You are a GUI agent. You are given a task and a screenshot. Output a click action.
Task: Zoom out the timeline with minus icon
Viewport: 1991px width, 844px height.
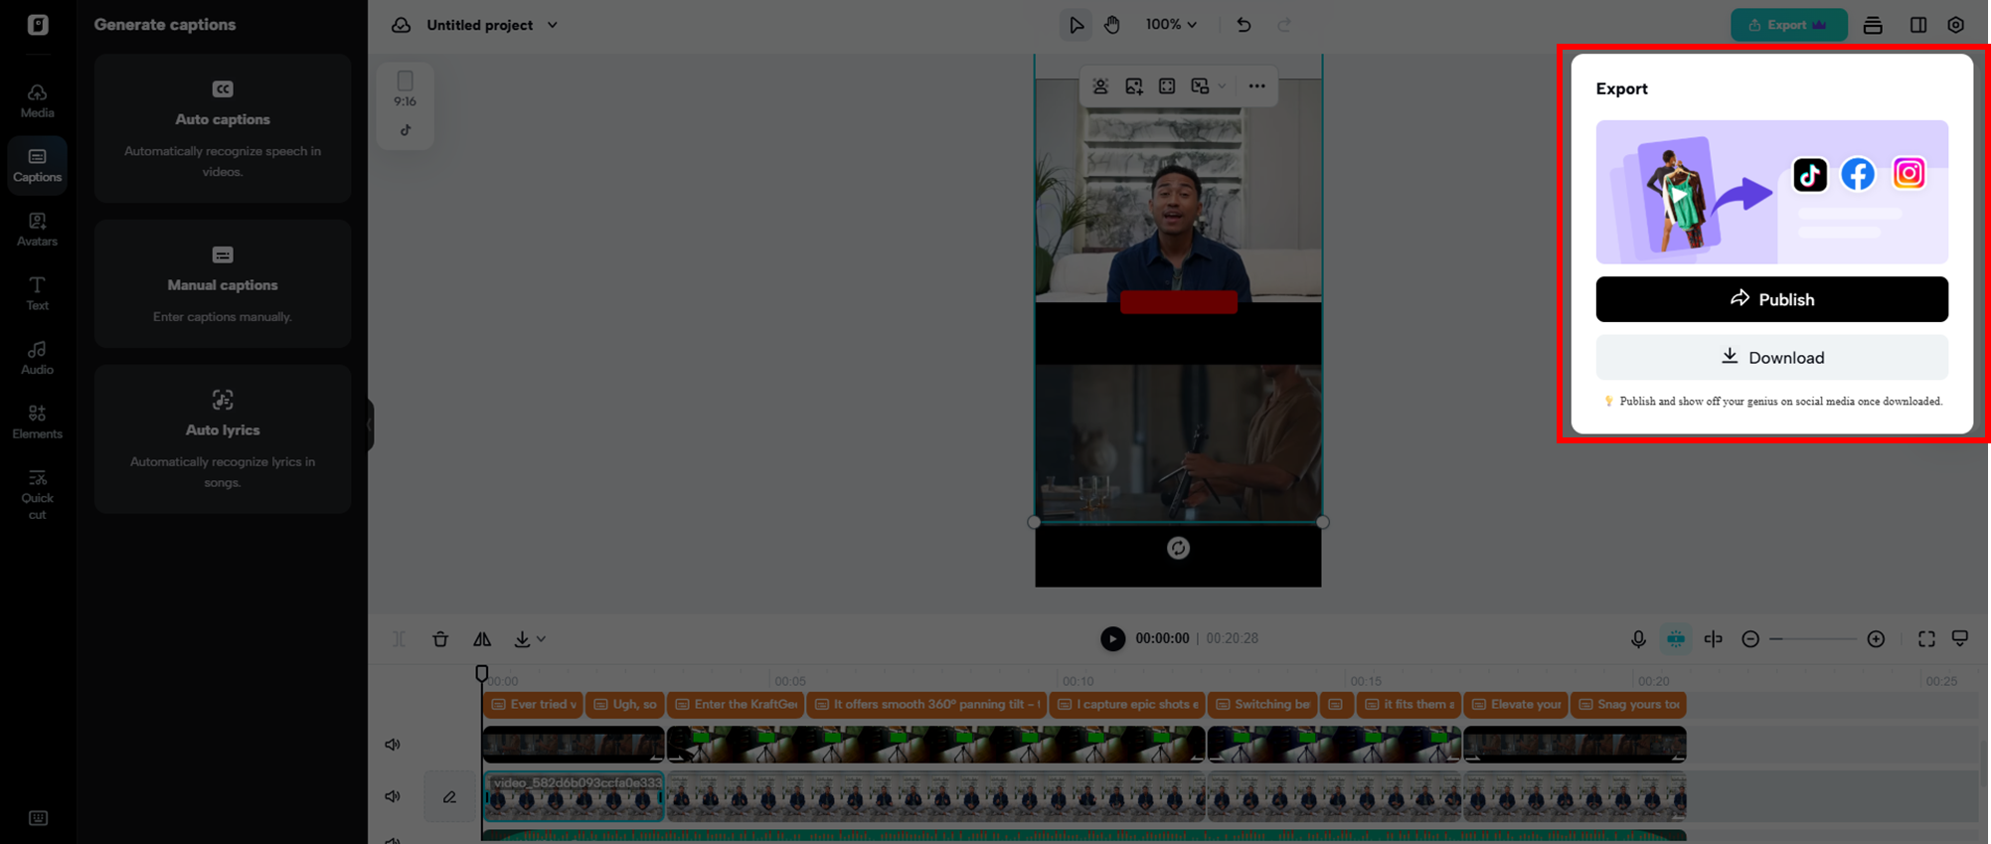(1750, 639)
